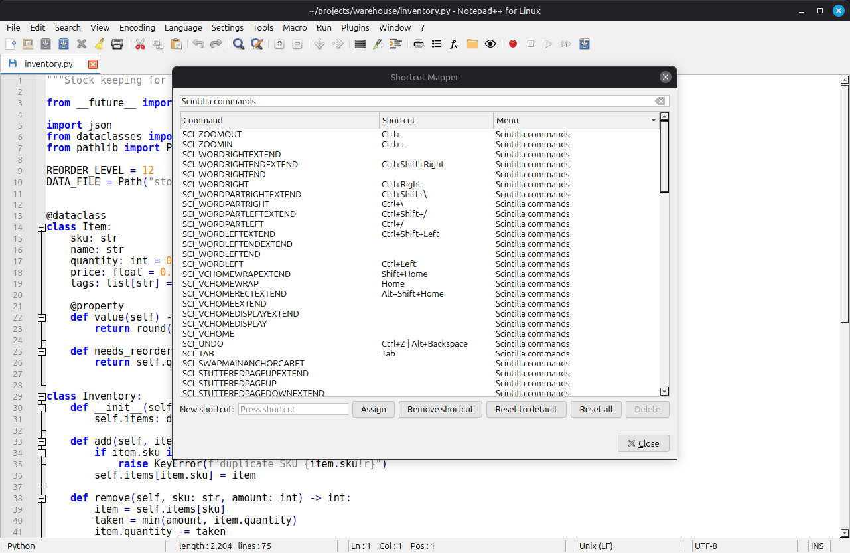Click the Close button in Shortcut Mapper
Viewport: 850px width, 553px height.
pyautogui.click(x=644, y=443)
